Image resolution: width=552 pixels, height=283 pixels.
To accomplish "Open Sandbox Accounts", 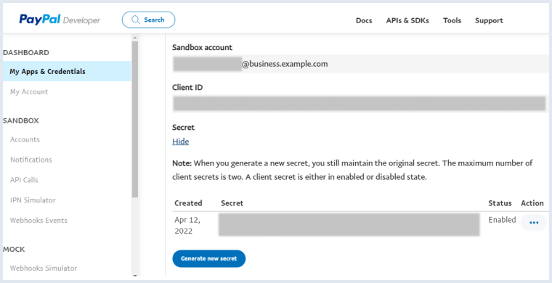I will (x=25, y=139).
